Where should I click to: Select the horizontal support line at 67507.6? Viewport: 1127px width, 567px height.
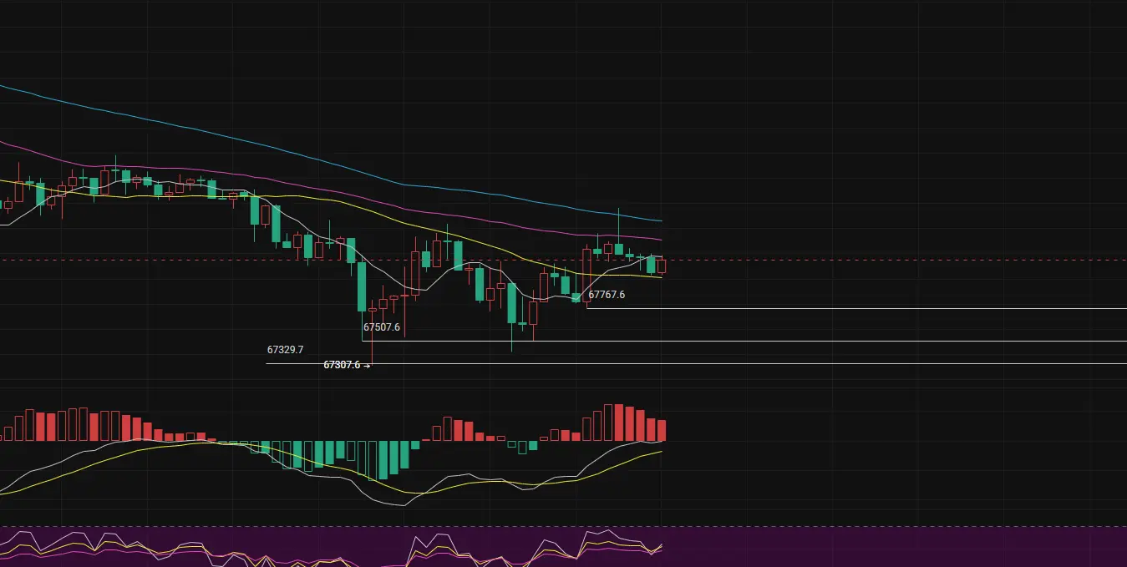pos(744,341)
